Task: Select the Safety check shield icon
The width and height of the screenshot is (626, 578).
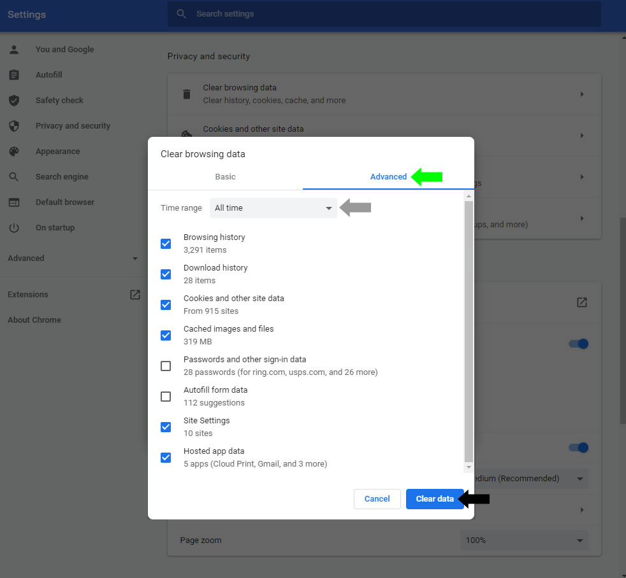Action: [x=14, y=100]
